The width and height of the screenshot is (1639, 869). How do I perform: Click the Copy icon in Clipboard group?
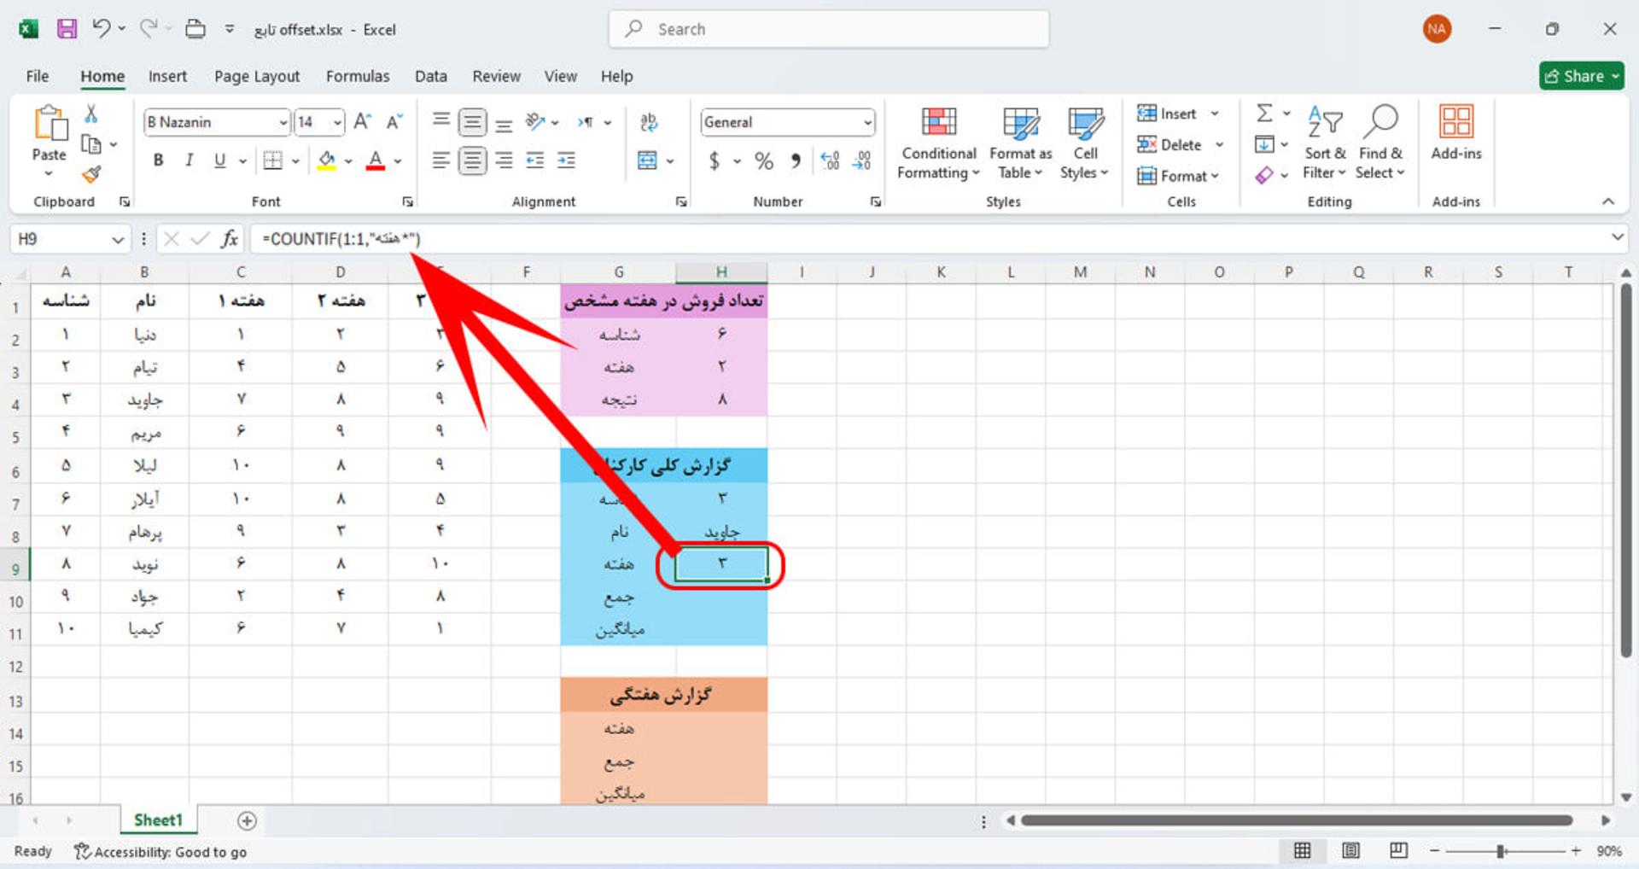[x=90, y=144]
